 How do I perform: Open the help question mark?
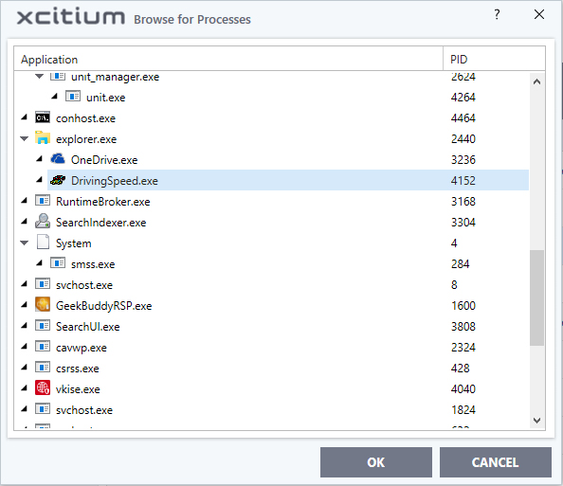click(497, 14)
